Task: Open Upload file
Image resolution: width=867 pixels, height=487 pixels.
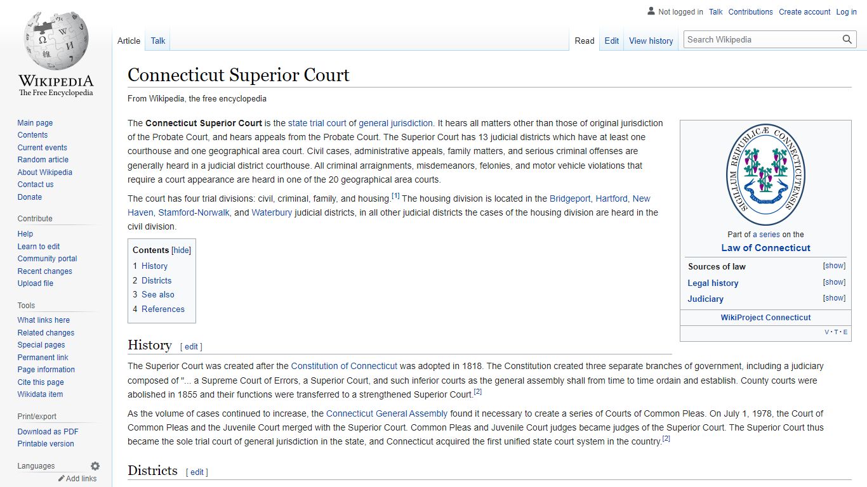Action: pyautogui.click(x=36, y=283)
